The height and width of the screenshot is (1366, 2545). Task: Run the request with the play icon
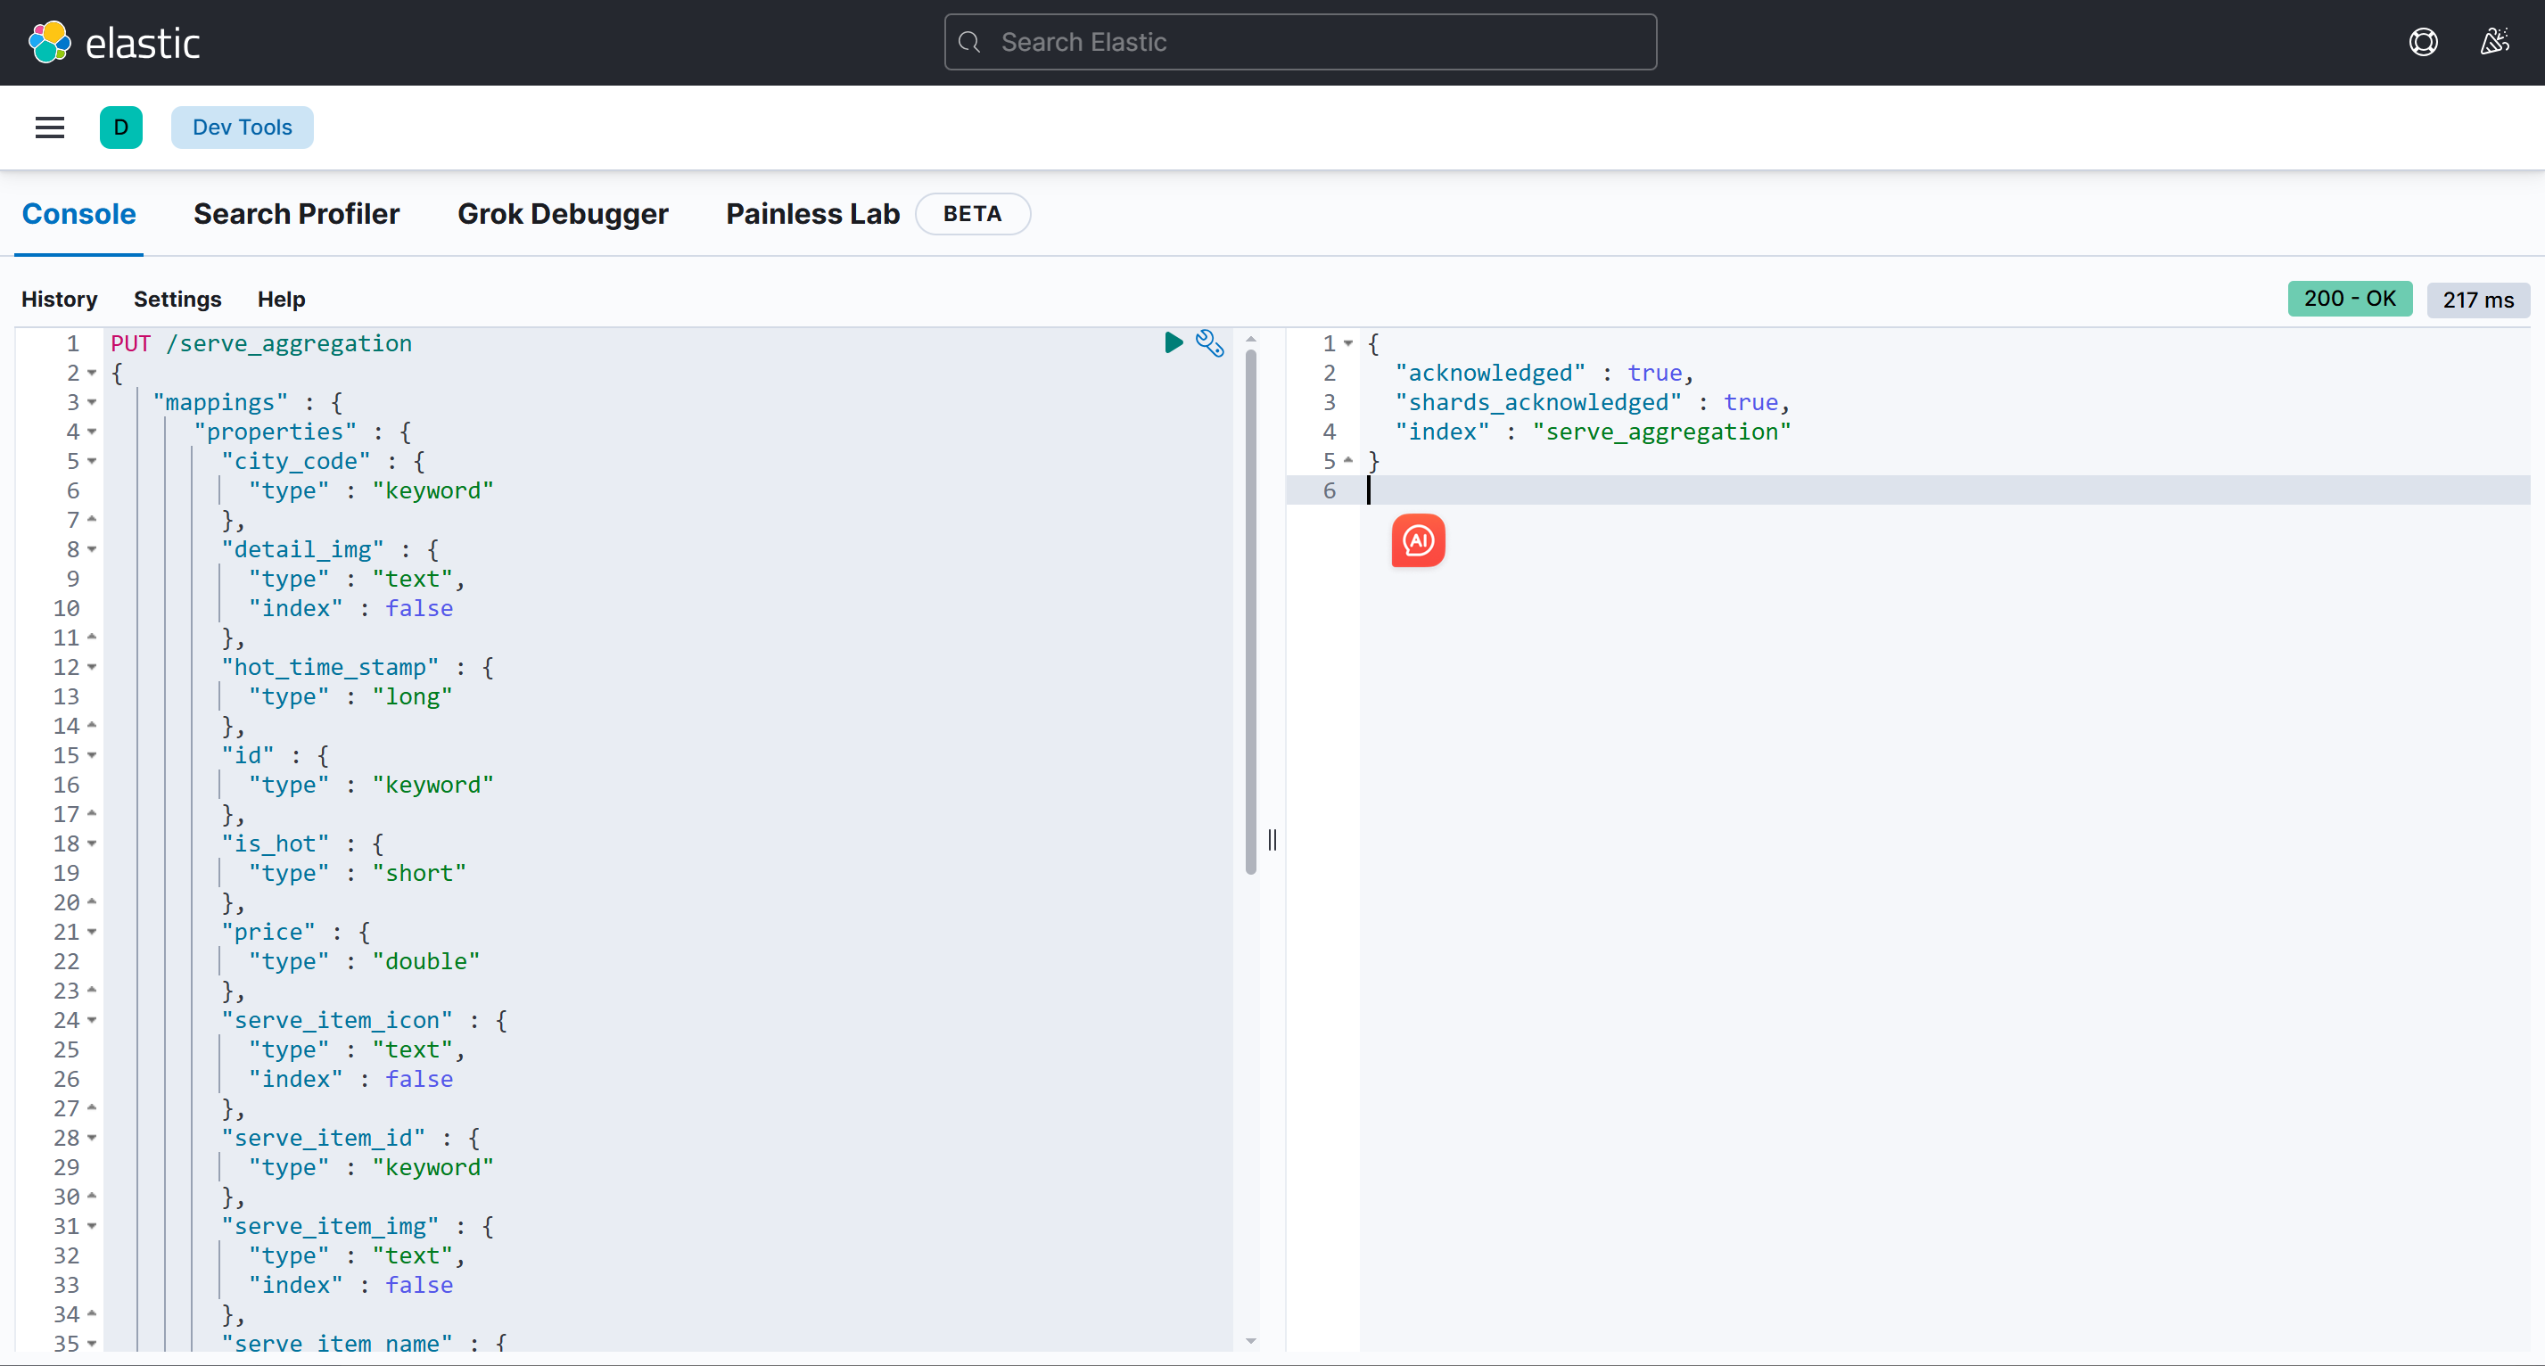(x=1174, y=342)
